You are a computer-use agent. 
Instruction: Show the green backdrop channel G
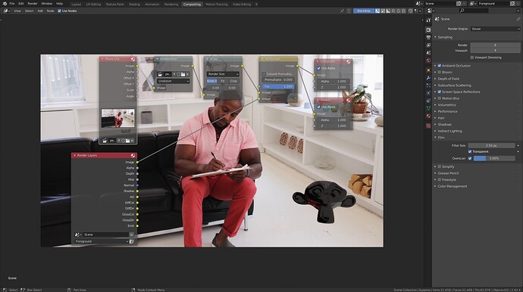(x=399, y=11)
